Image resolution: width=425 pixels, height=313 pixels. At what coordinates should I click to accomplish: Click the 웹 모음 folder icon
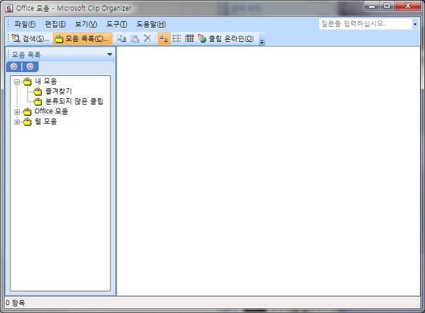pos(27,122)
